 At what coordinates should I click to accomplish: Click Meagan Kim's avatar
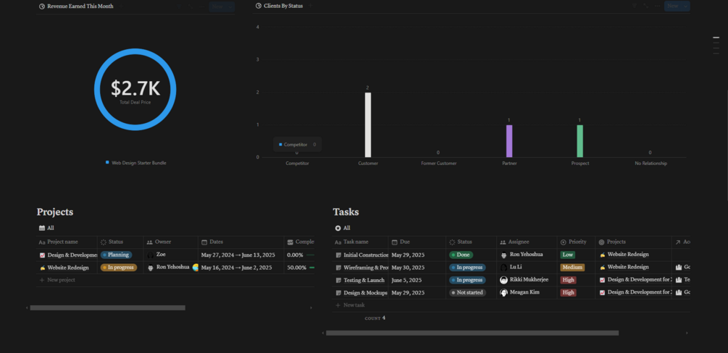pyautogui.click(x=503, y=293)
